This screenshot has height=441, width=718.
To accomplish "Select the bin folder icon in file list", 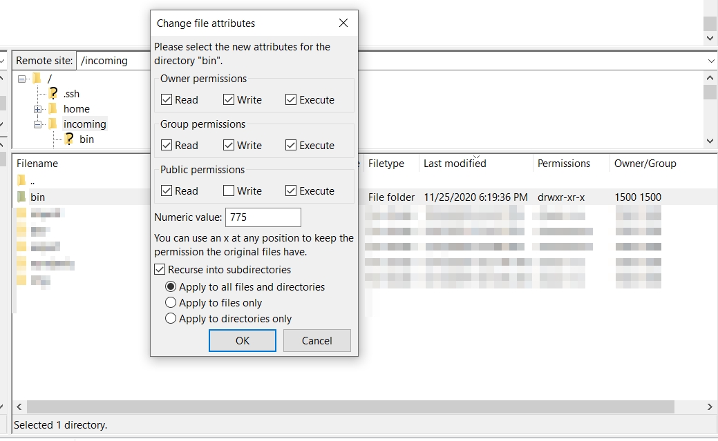I will click(21, 197).
